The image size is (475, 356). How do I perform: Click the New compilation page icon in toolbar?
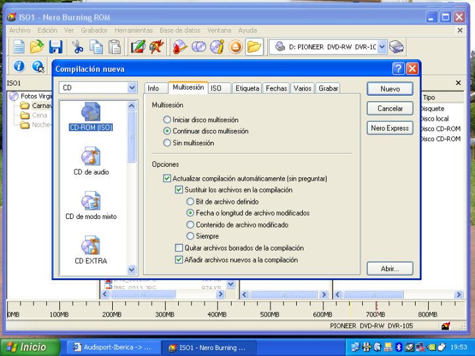click(18, 47)
